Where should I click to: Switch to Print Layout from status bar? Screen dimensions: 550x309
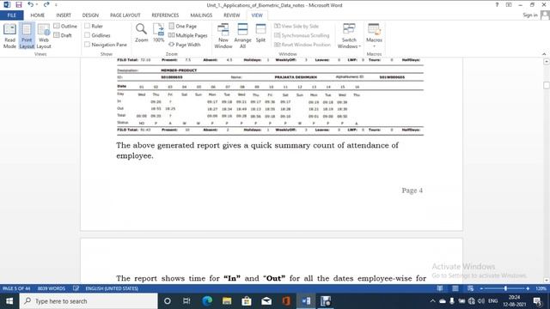click(455, 288)
